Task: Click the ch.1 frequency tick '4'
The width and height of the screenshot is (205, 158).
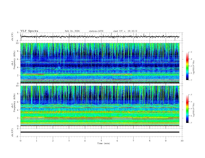Action: tap(18, 67)
